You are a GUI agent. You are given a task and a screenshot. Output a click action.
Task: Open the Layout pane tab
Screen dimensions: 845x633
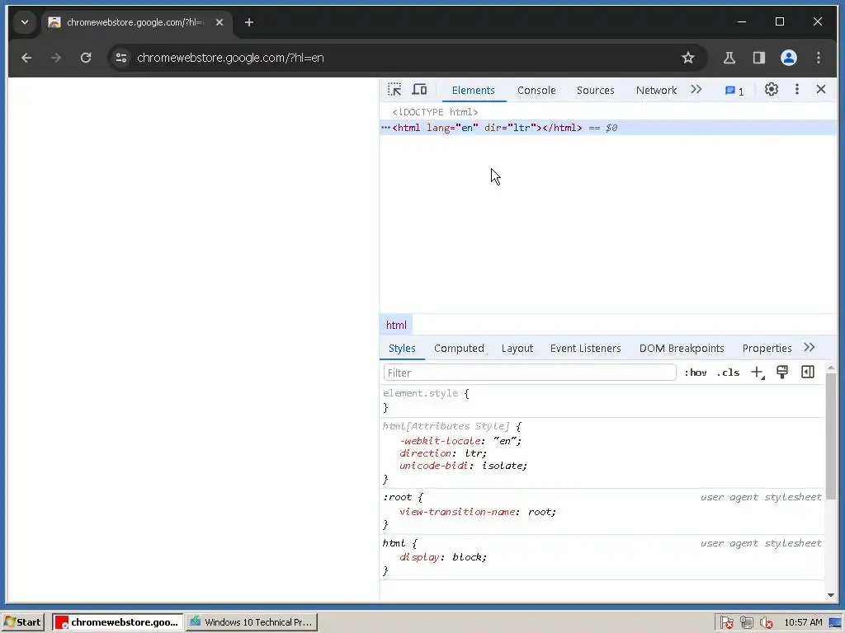[517, 349]
